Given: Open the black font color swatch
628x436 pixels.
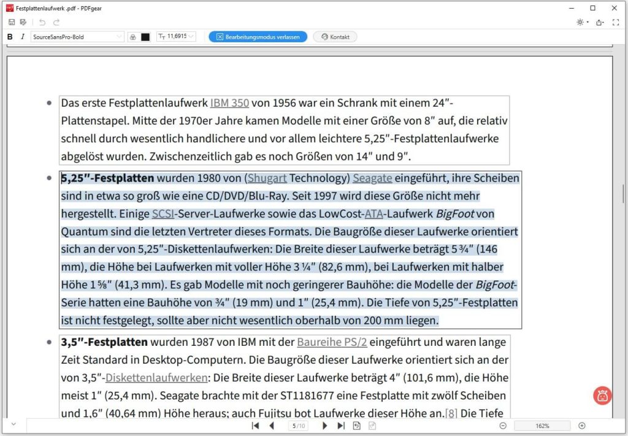Looking at the screenshot, I should tap(145, 37).
